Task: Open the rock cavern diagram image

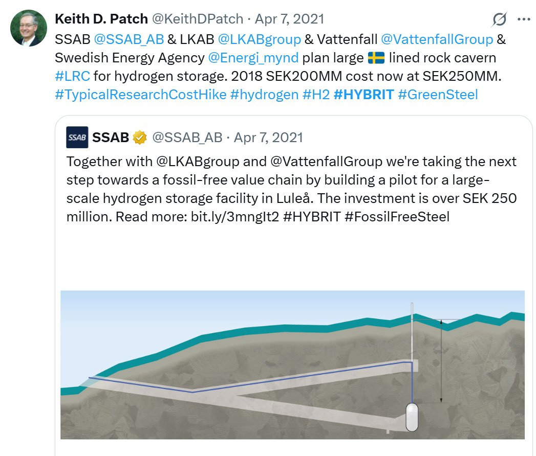Action: 292,365
